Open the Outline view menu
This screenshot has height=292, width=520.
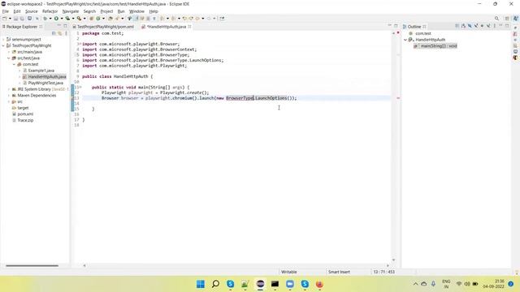click(495, 26)
